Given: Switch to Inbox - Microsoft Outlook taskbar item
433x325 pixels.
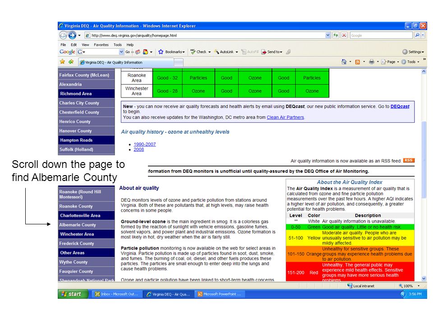Looking at the screenshot, I should point(117,294).
